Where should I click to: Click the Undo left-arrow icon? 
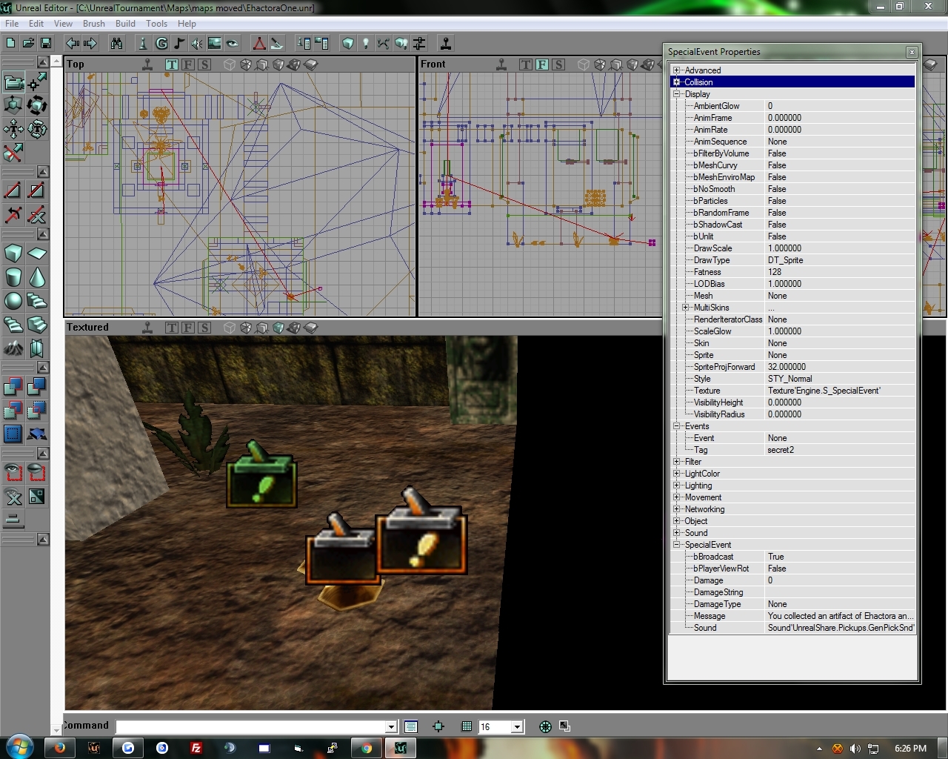tap(73, 43)
